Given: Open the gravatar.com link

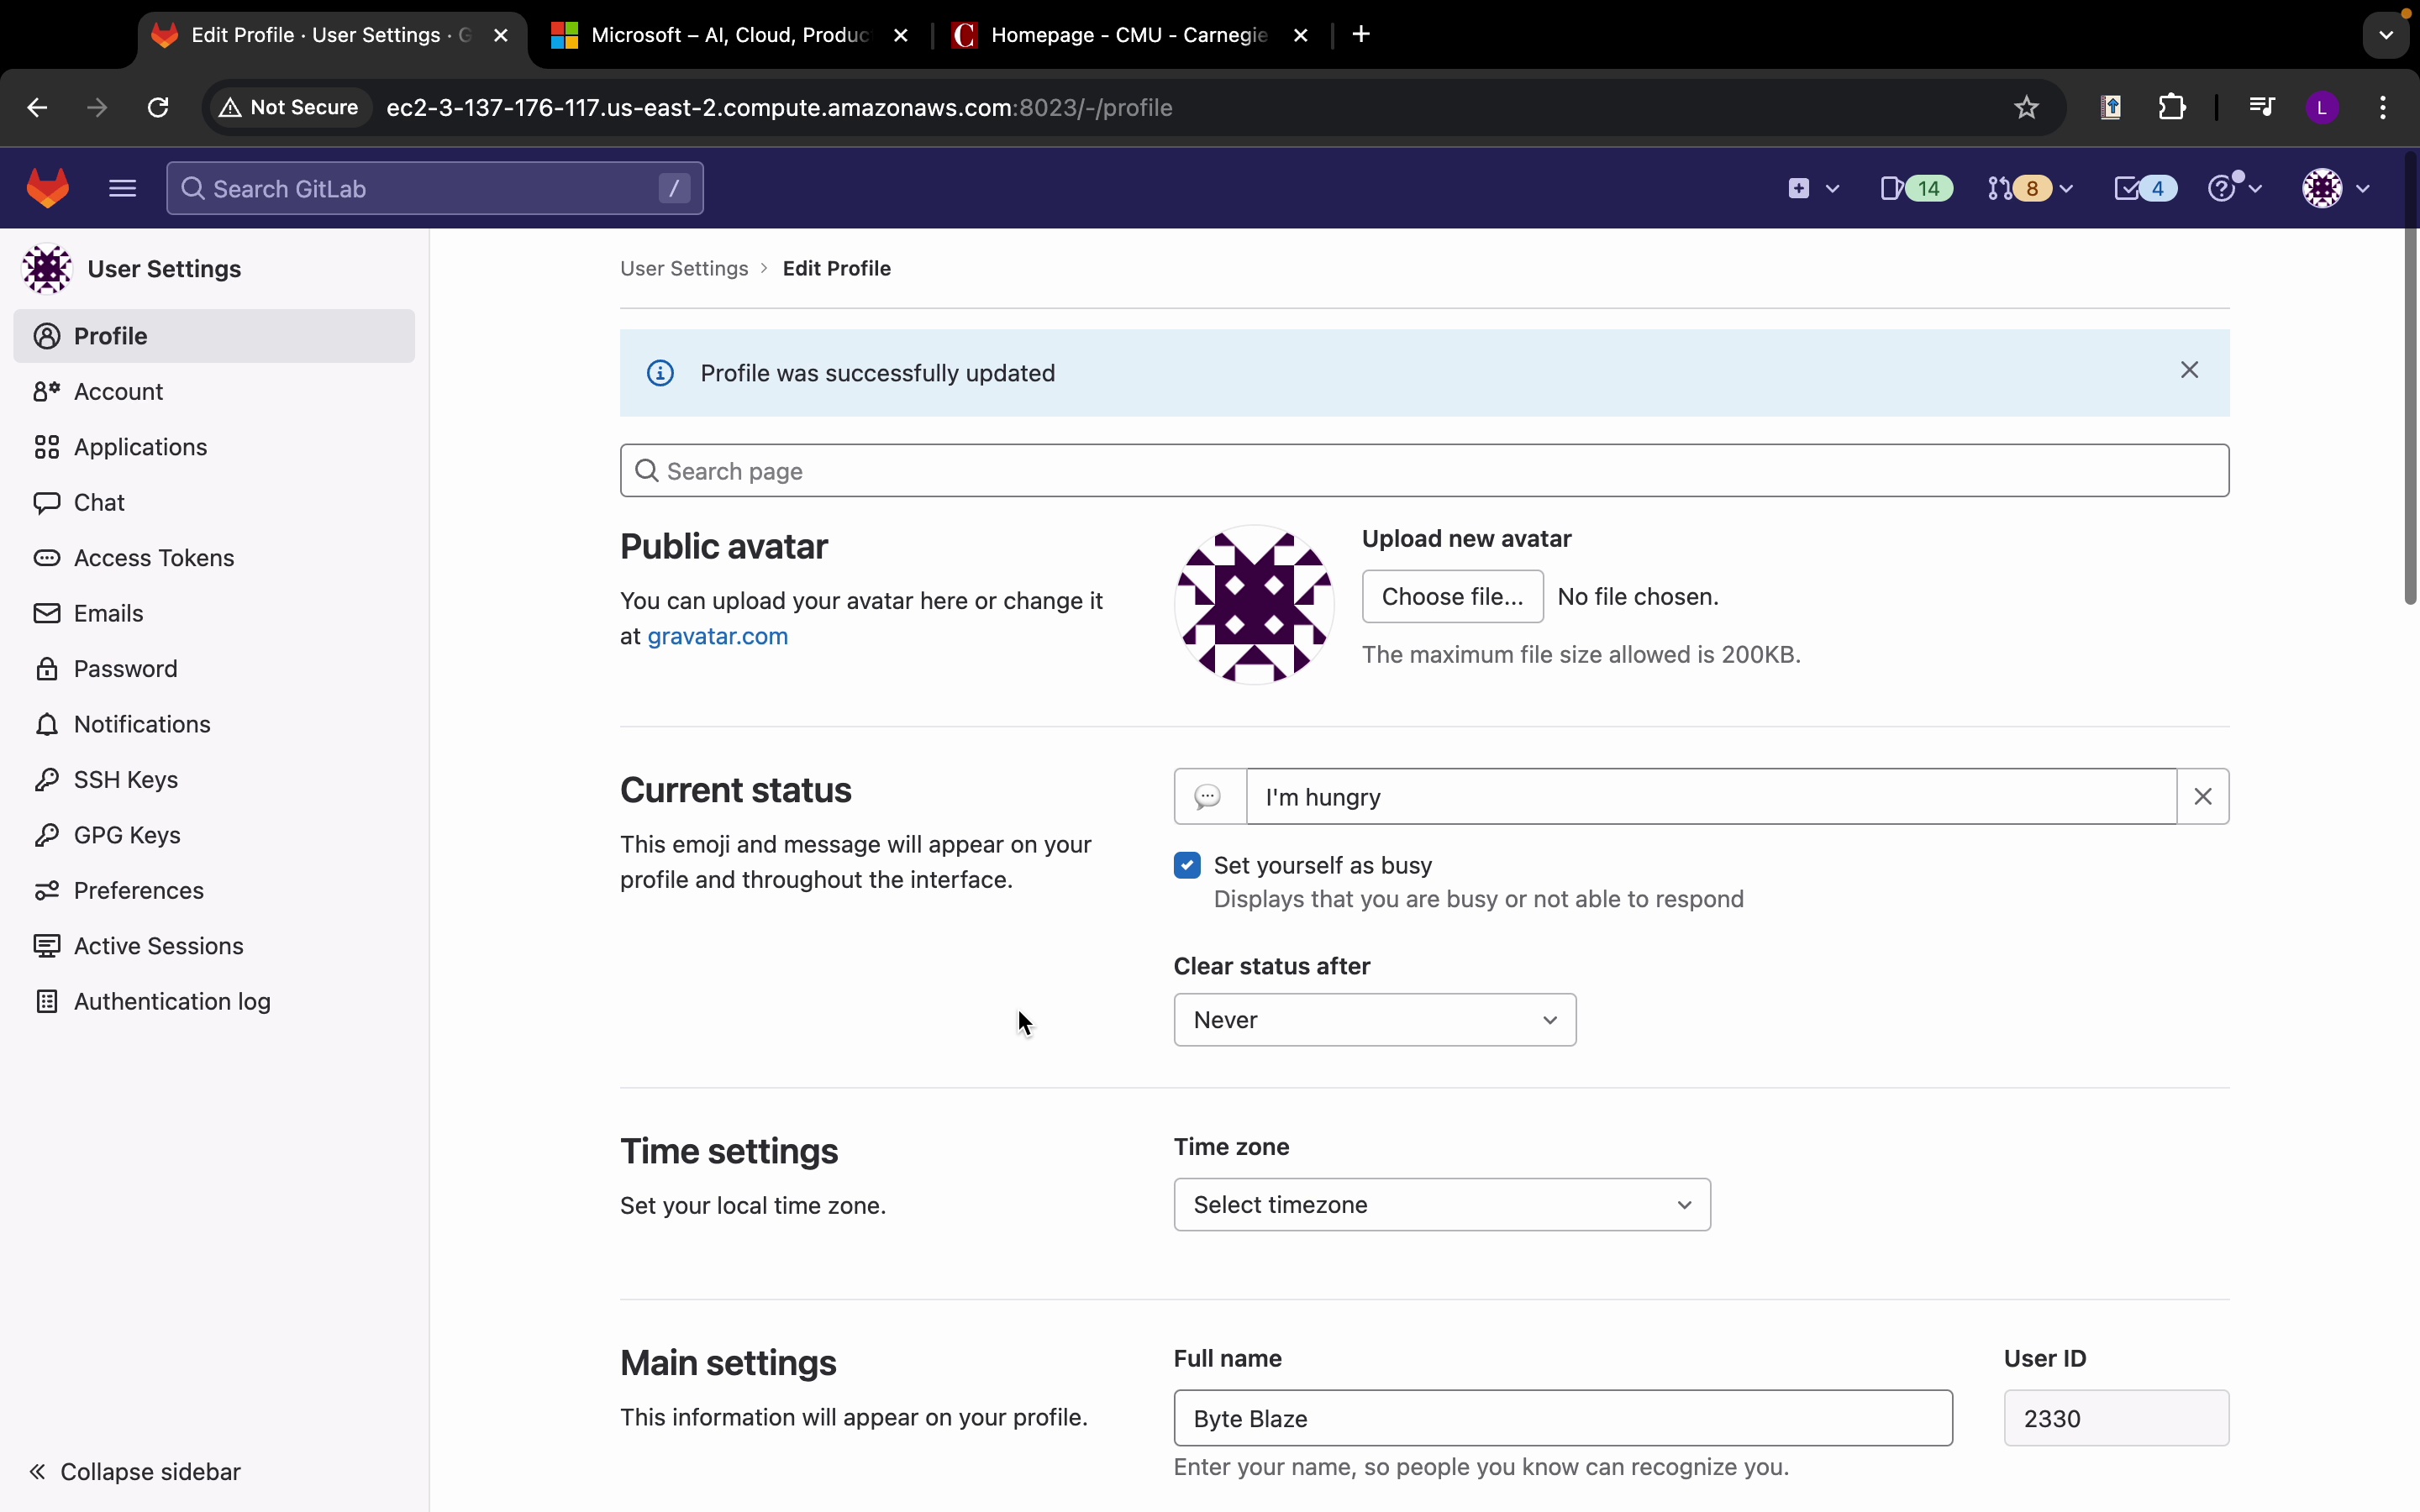Looking at the screenshot, I should [x=717, y=637].
